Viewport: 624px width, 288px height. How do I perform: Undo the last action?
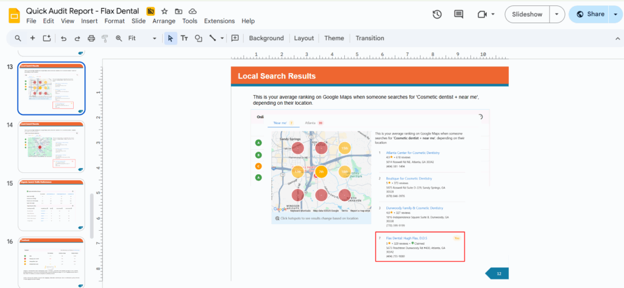[63, 38]
